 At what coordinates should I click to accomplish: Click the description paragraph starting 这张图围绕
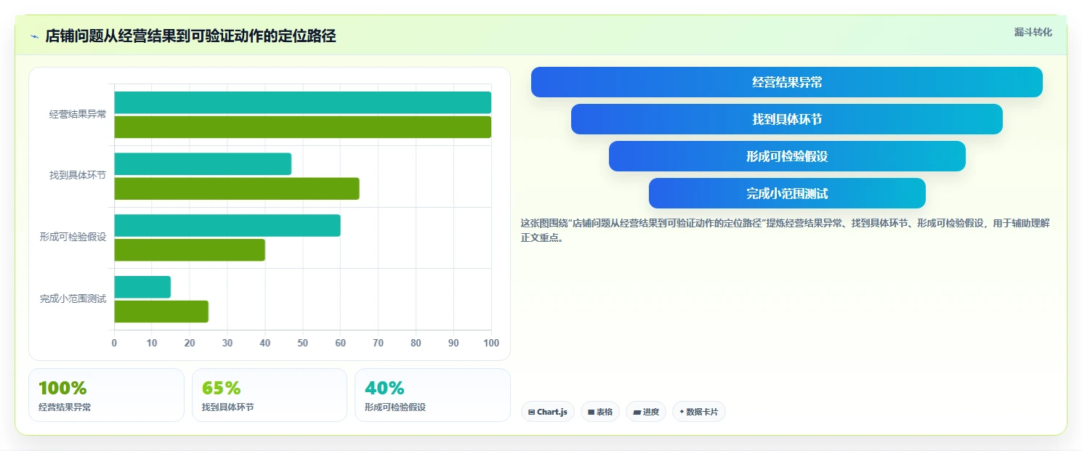click(786, 230)
